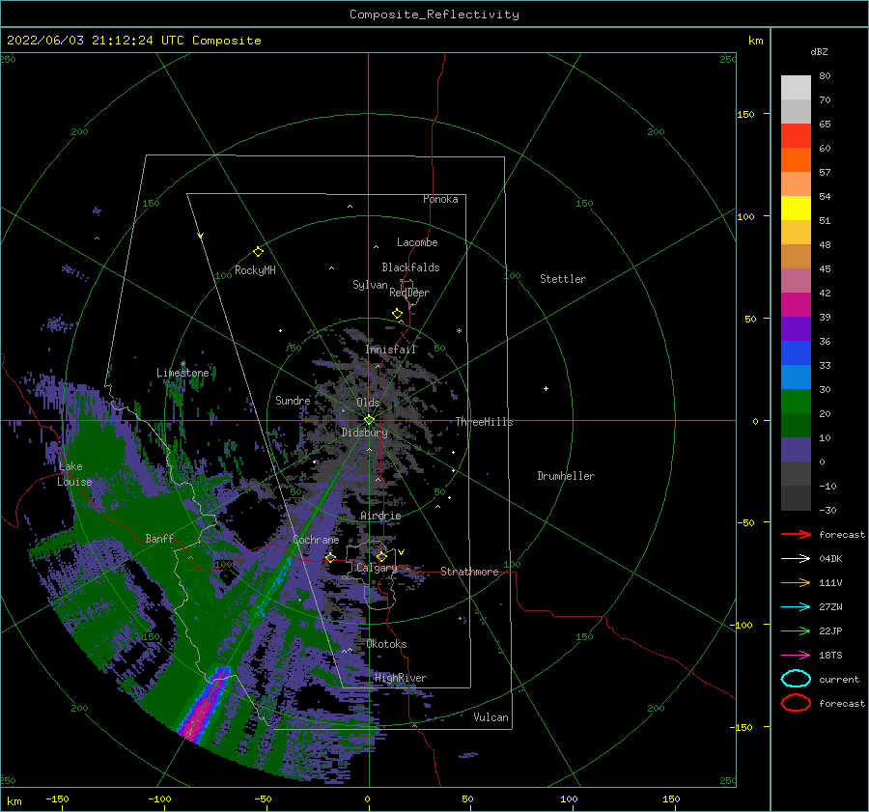Click the RockyMH label
869x812 pixels.
[x=255, y=270]
